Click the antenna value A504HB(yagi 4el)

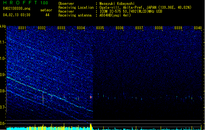(x=115, y=15)
